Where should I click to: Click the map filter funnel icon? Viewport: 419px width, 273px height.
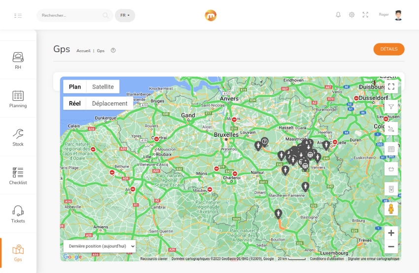pyautogui.click(x=391, y=107)
